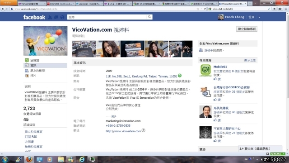Click the portrait of the man in a suit
Screen dimensions: 289x163
click(205, 112)
